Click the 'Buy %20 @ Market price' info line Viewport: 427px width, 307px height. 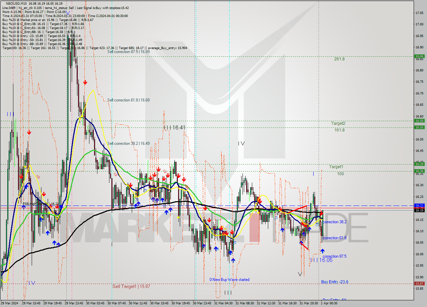pyautogui.click(x=48, y=20)
